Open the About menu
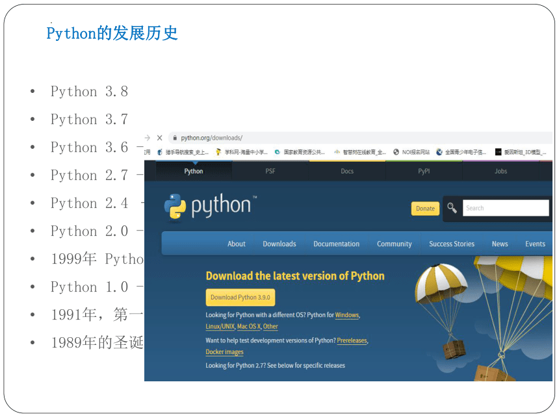The image size is (559, 419). coord(237,244)
